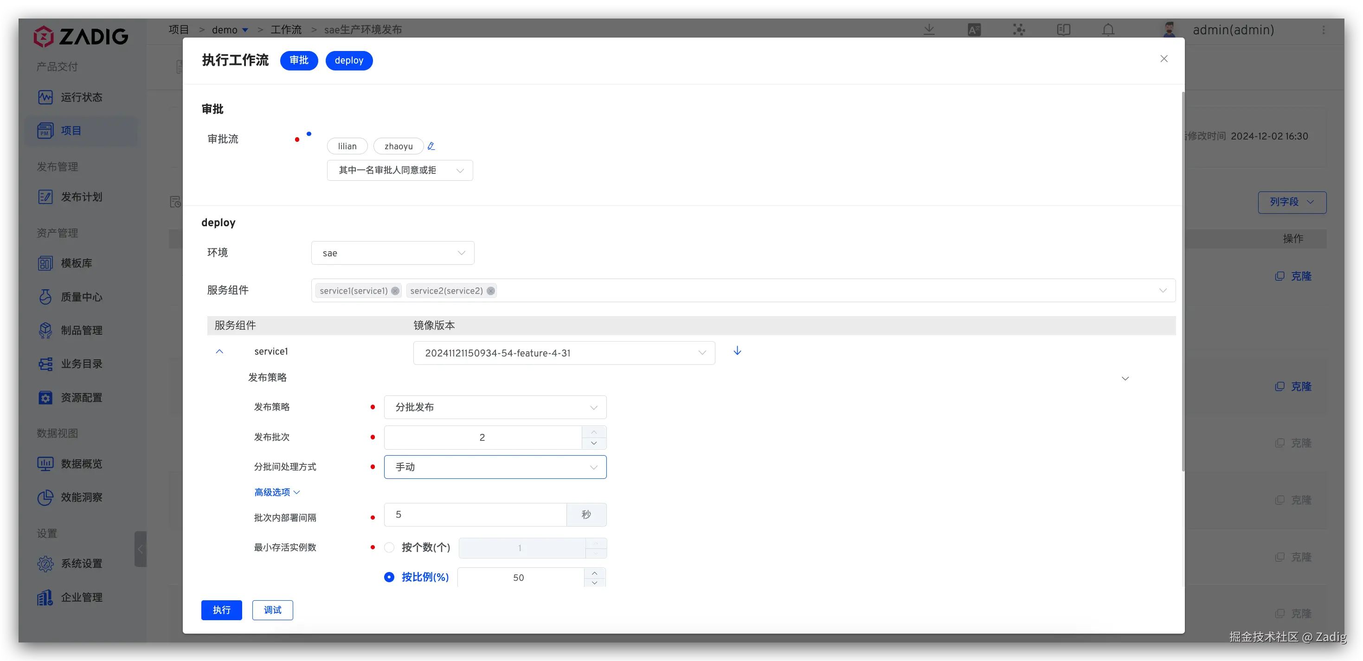Click the edit pencil icon beside zhaoyu approver
The height and width of the screenshot is (661, 1363).
coord(431,146)
